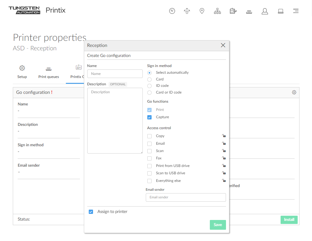This screenshot has height=241, width=312.
Task: Open the users profile icon
Action: (x=265, y=11)
